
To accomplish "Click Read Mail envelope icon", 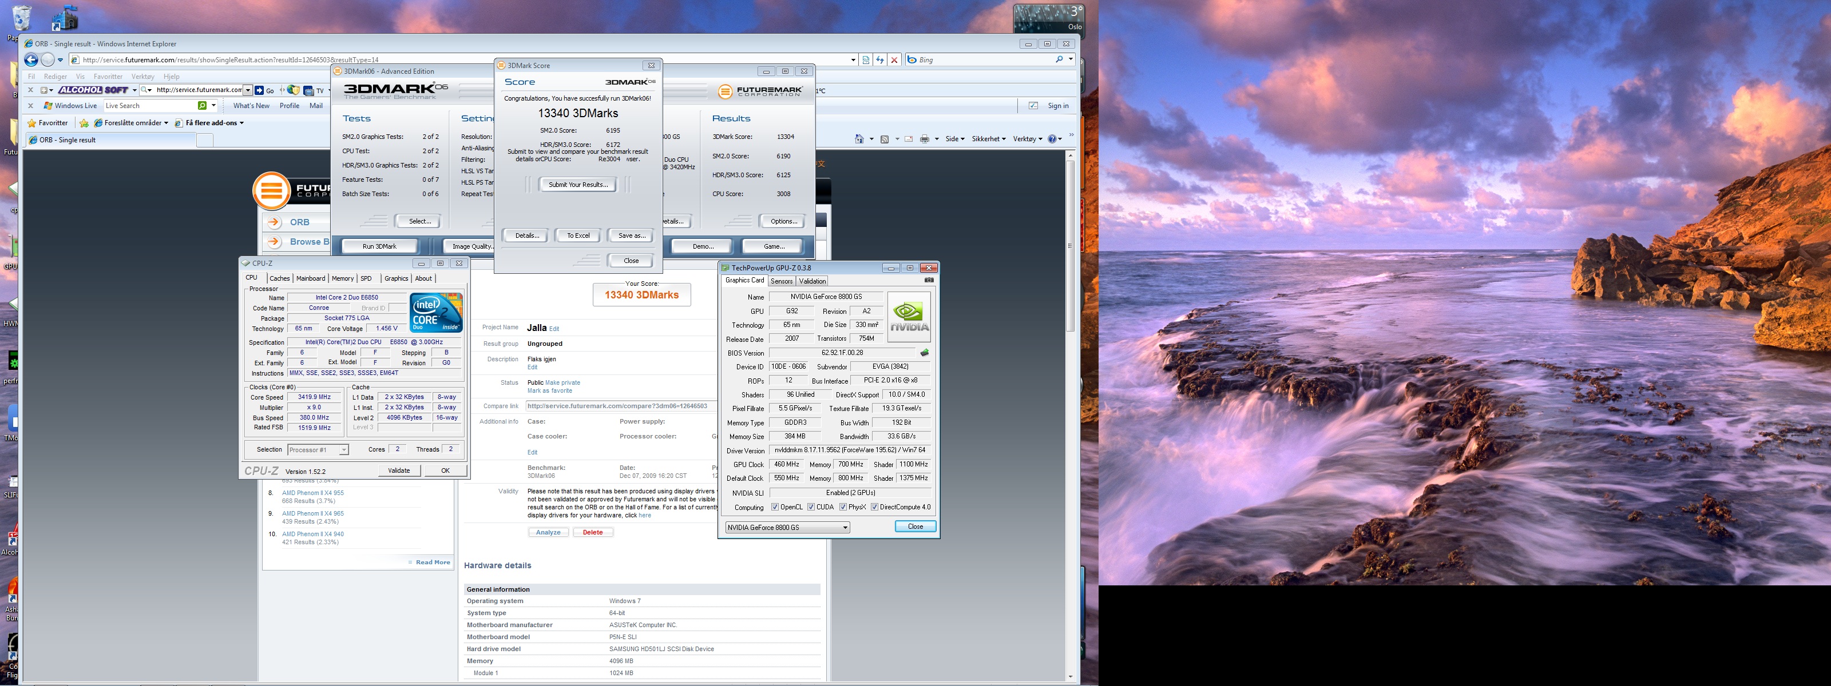I will (x=909, y=139).
